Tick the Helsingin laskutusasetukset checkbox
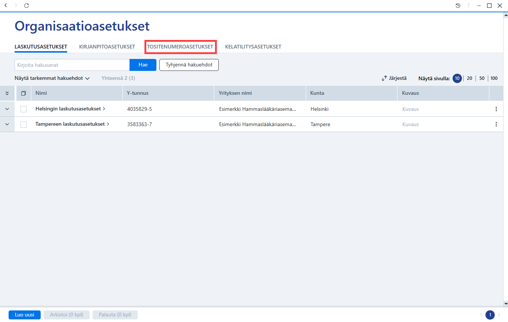This screenshot has width=508, height=322. (24, 109)
